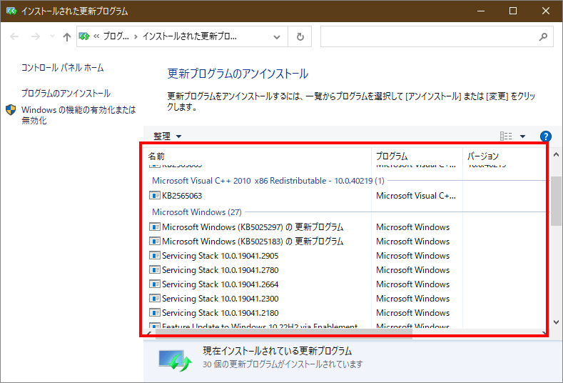The width and height of the screenshot is (563, 383).
Task: Collapse the Microsoft Windows (27) group
Action: tap(197, 212)
